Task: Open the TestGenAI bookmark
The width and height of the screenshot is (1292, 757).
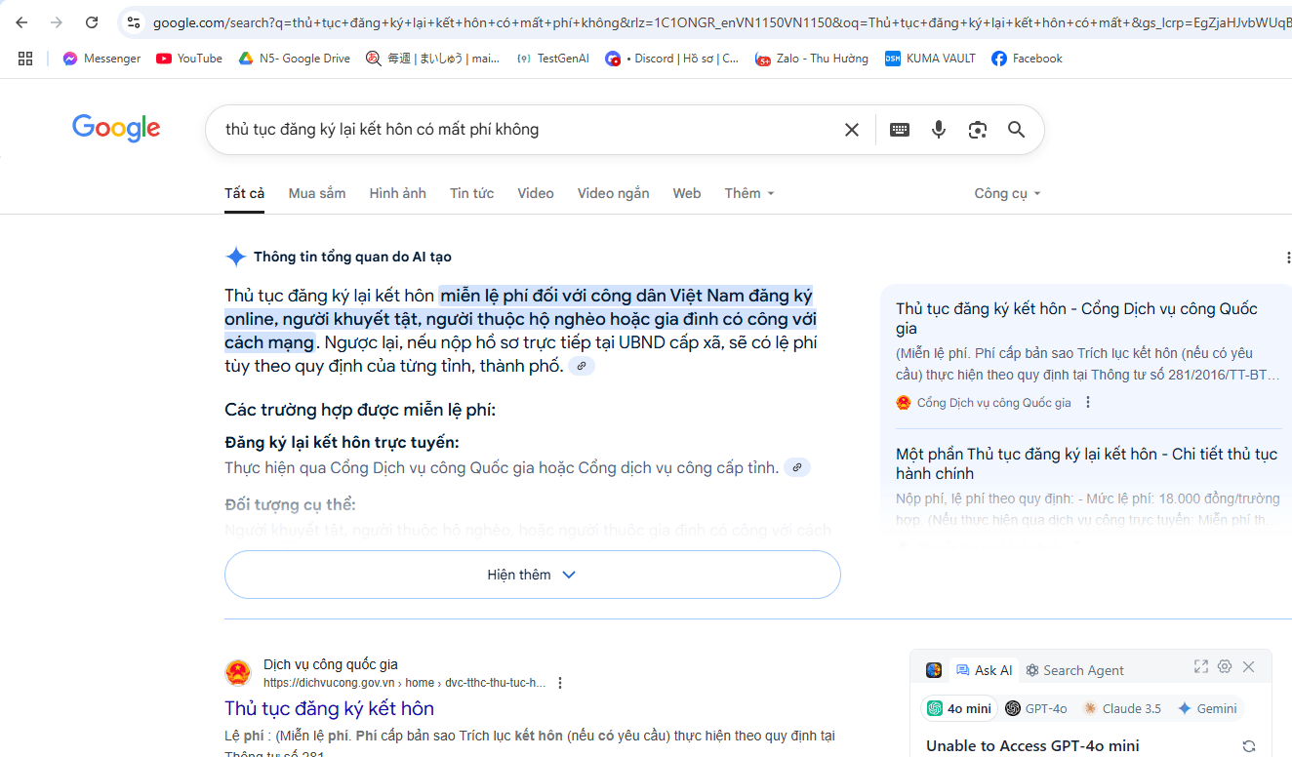Action: pyautogui.click(x=553, y=59)
